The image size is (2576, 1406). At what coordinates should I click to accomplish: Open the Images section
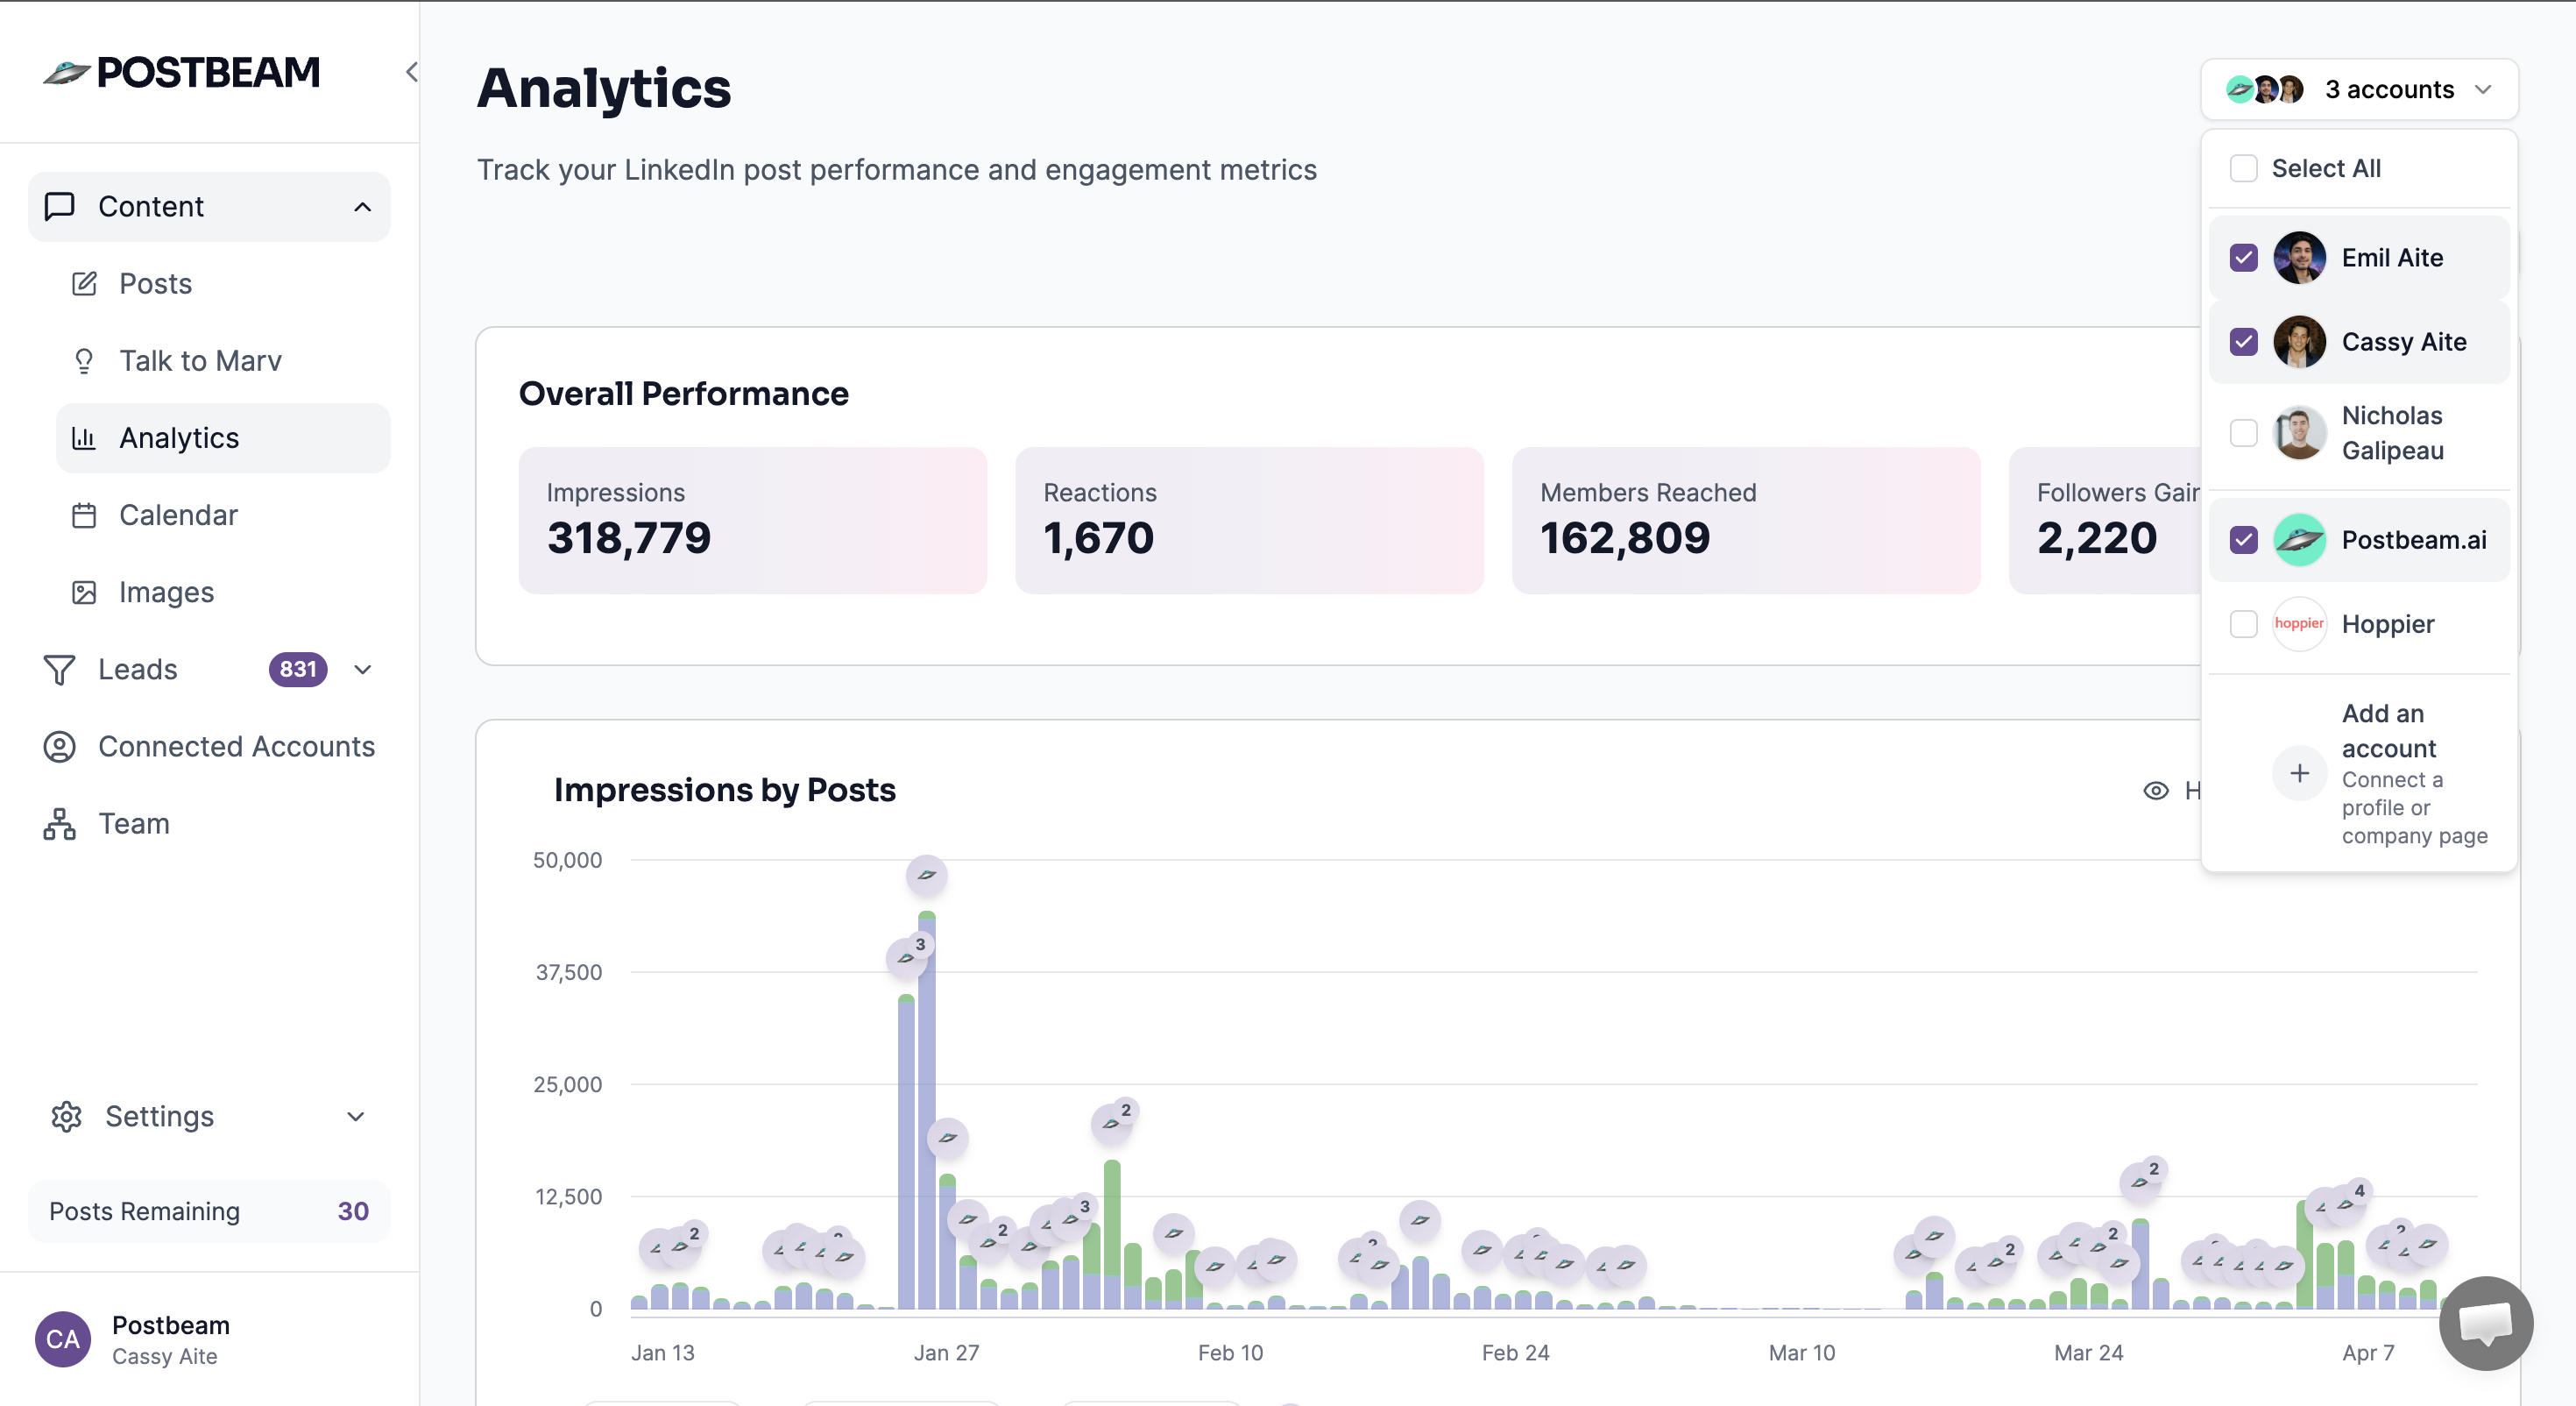(166, 593)
